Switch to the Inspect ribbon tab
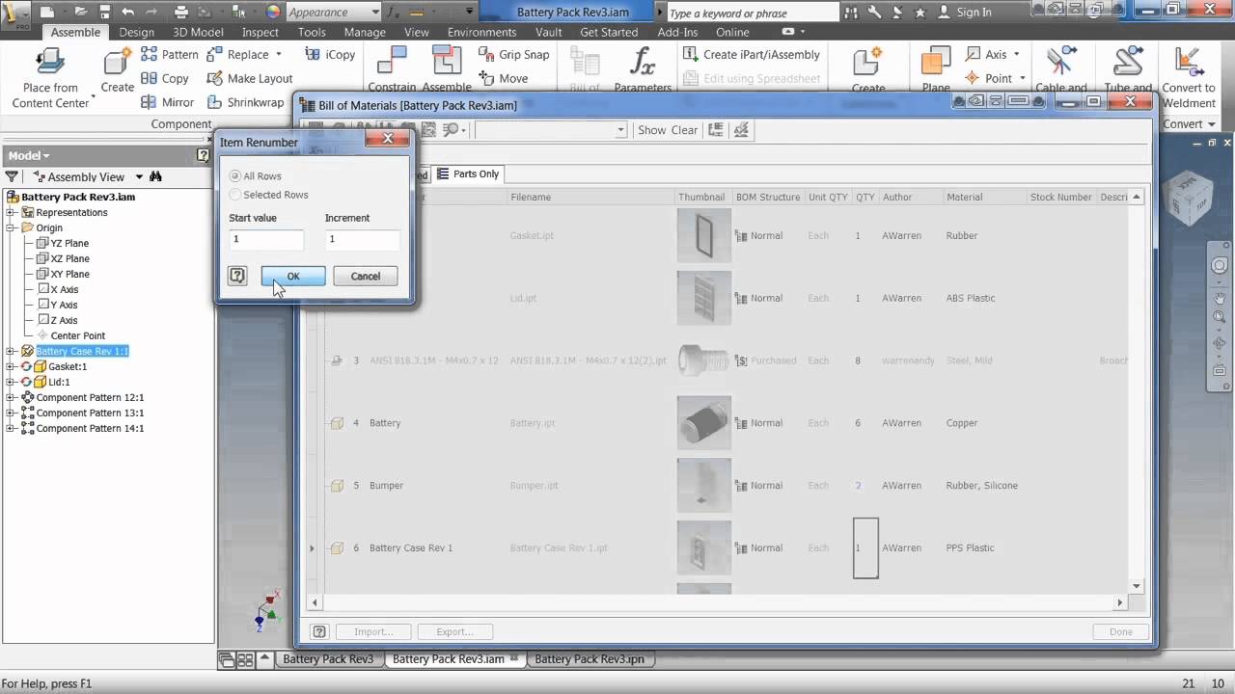Image resolution: width=1235 pixels, height=694 pixels. (261, 32)
